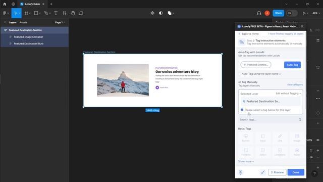Add a new tab
This screenshot has width=323, height=182.
pos(51,4)
